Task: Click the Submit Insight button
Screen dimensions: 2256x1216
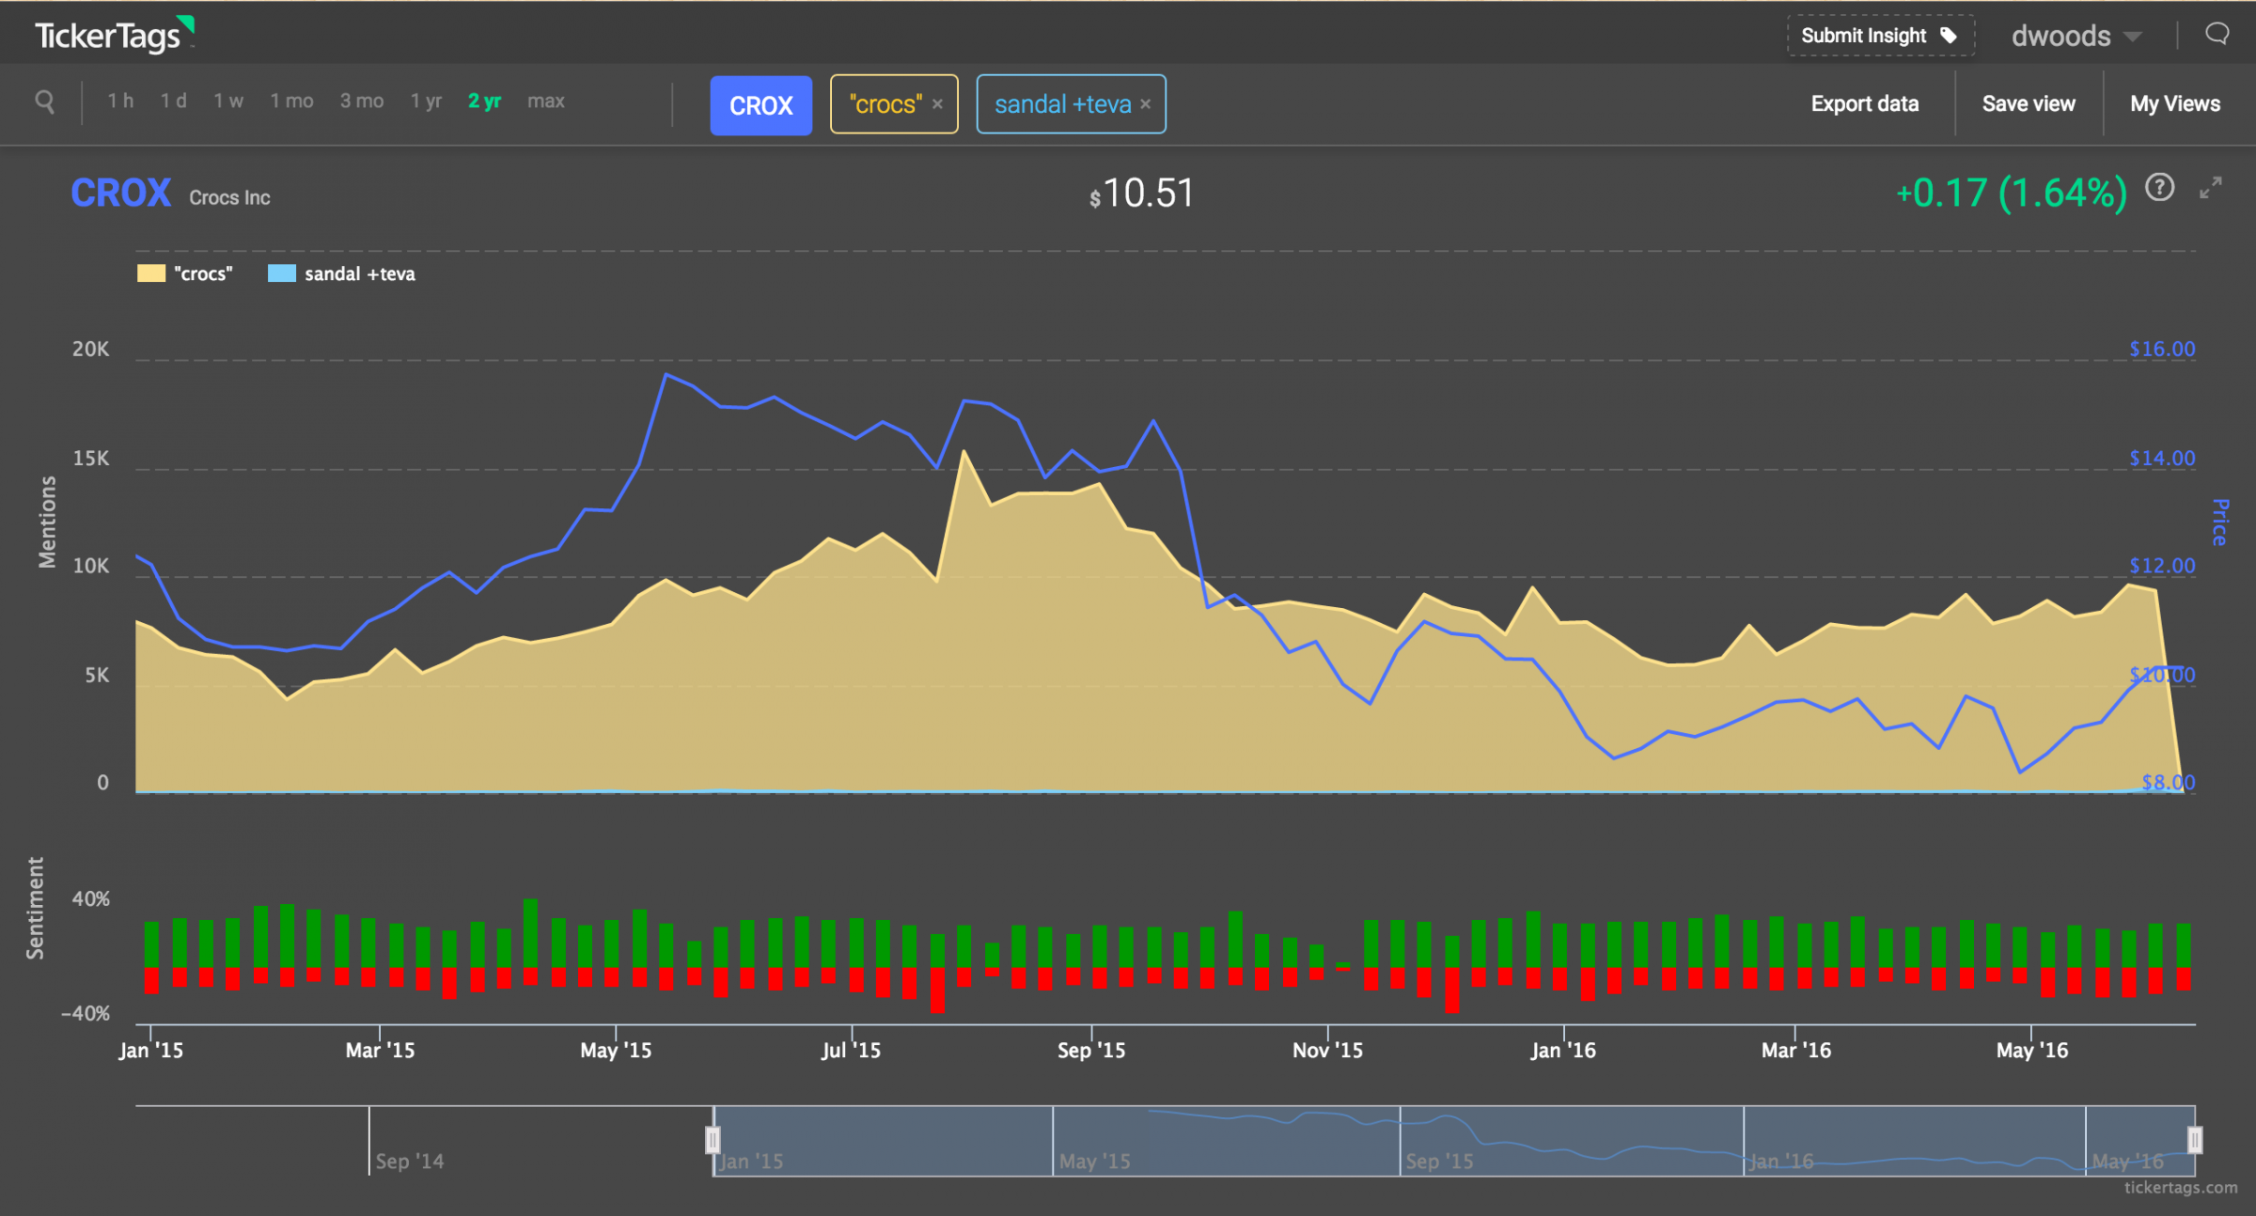Action: pyautogui.click(x=1880, y=36)
